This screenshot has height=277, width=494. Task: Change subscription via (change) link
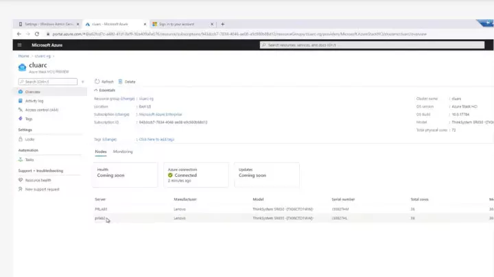click(x=122, y=115)
